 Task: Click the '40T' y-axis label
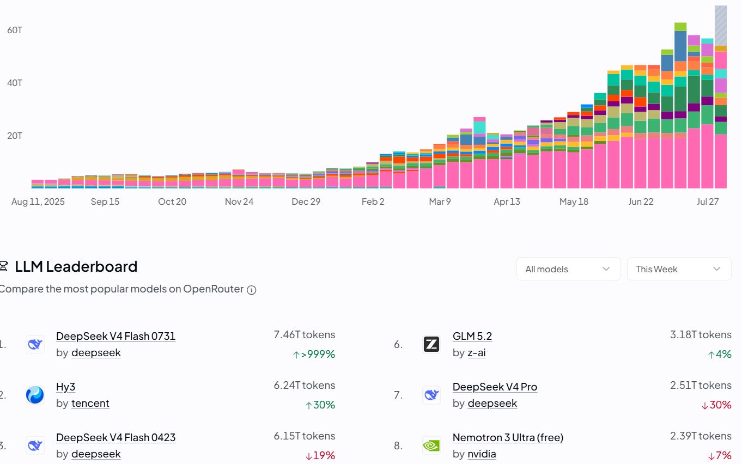tap(15, 83)
